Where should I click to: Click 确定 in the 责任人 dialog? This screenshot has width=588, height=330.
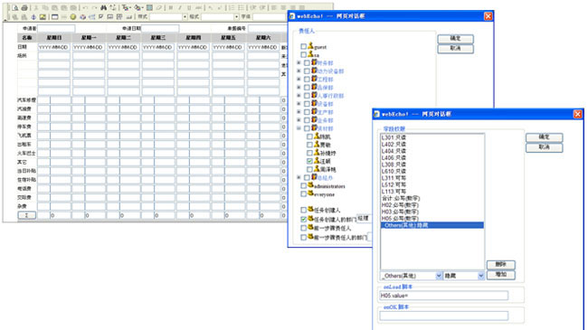(455, 39)
